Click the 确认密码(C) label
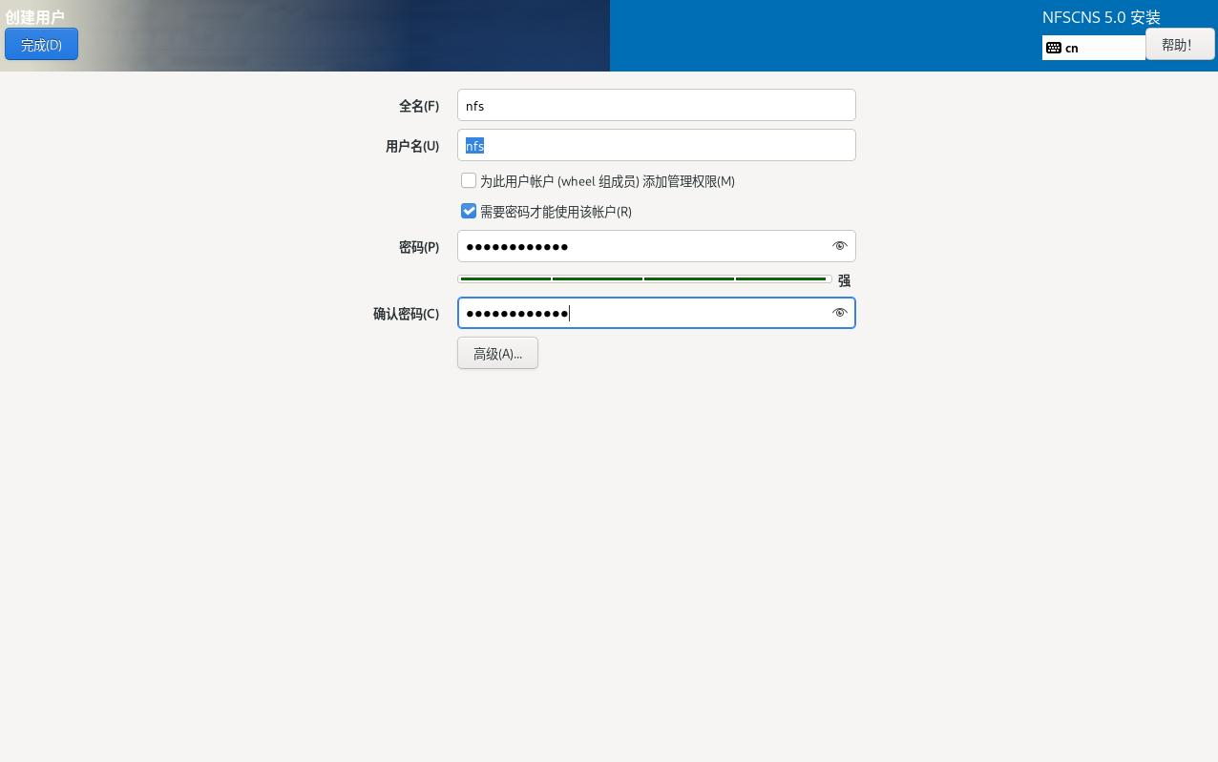 click(x=406, y=314)
